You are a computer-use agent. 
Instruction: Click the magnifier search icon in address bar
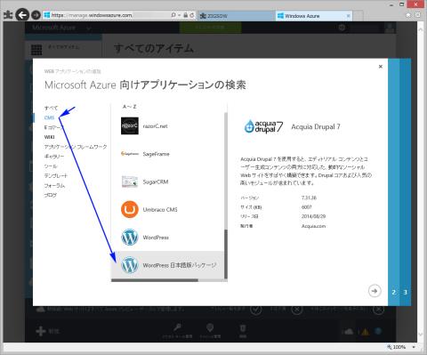[x=173, y=15]
